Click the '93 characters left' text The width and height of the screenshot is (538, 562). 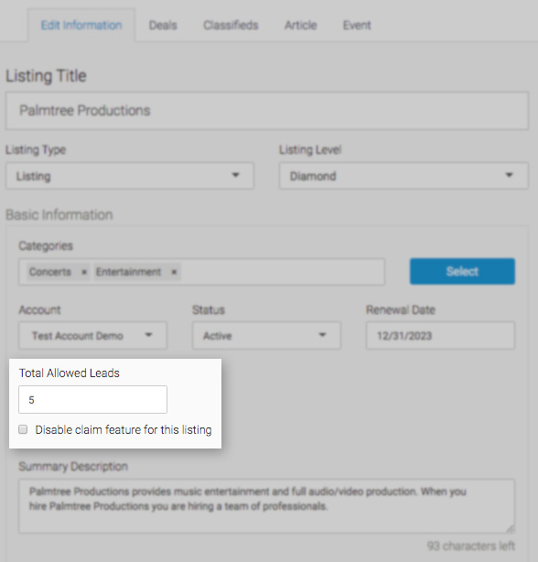click(x=471, y=546)
